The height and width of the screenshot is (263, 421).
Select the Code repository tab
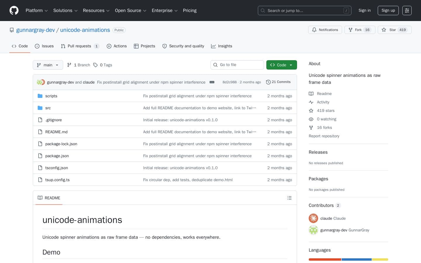coord(20,46)
